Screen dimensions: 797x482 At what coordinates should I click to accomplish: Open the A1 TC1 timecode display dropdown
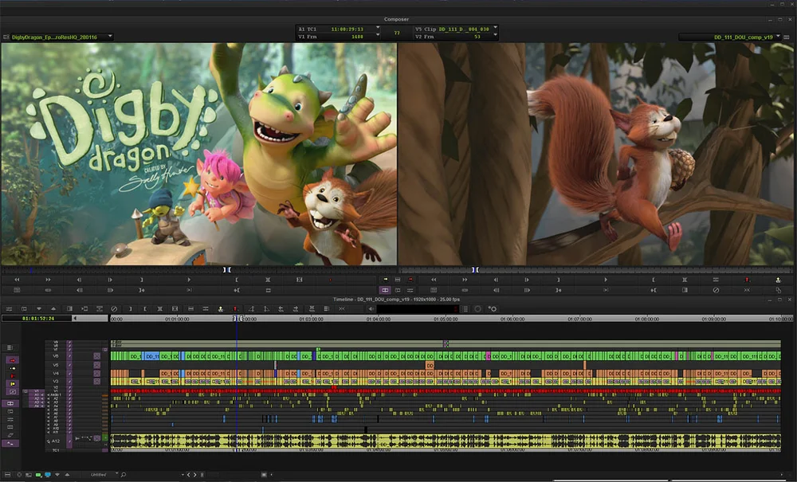click(377, 29)
